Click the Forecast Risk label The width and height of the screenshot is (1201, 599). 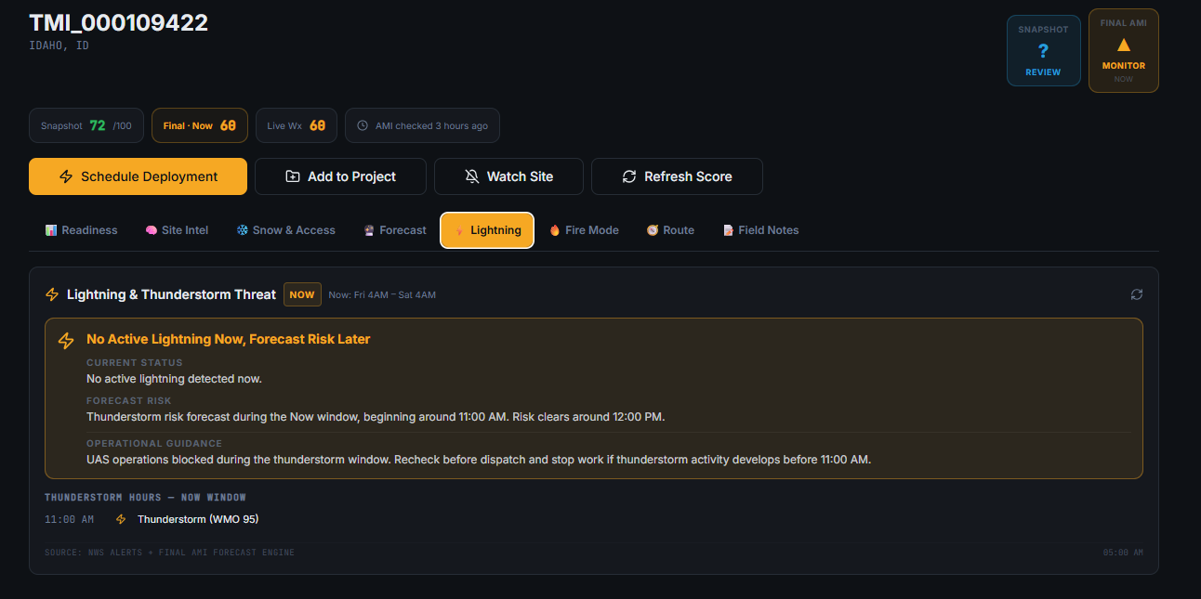129,401
